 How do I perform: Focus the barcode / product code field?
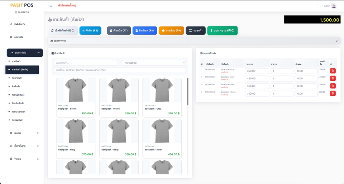click(x=120, y=70)
